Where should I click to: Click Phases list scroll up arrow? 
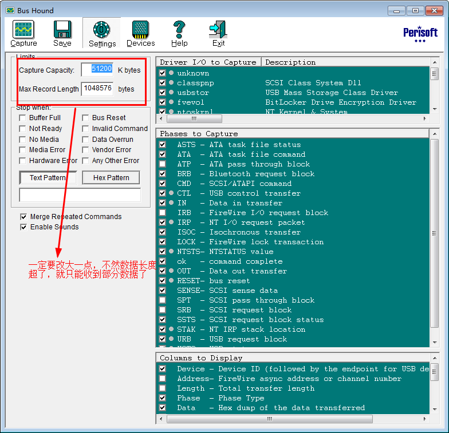pos(435,134)
